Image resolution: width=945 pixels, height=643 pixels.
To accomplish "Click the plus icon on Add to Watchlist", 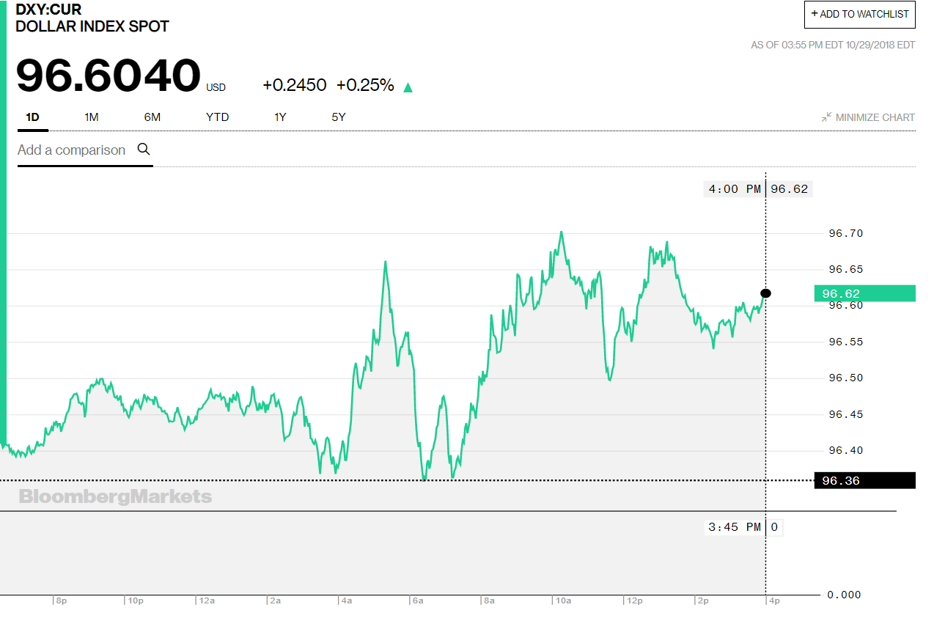I will pyautogui.click(x=814, y=14).
